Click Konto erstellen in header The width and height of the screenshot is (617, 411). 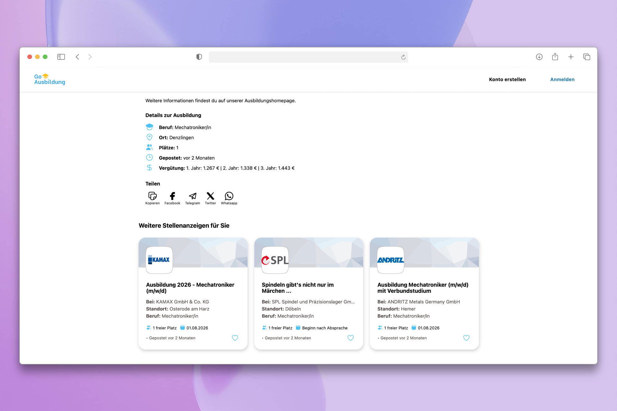(507, 79)
